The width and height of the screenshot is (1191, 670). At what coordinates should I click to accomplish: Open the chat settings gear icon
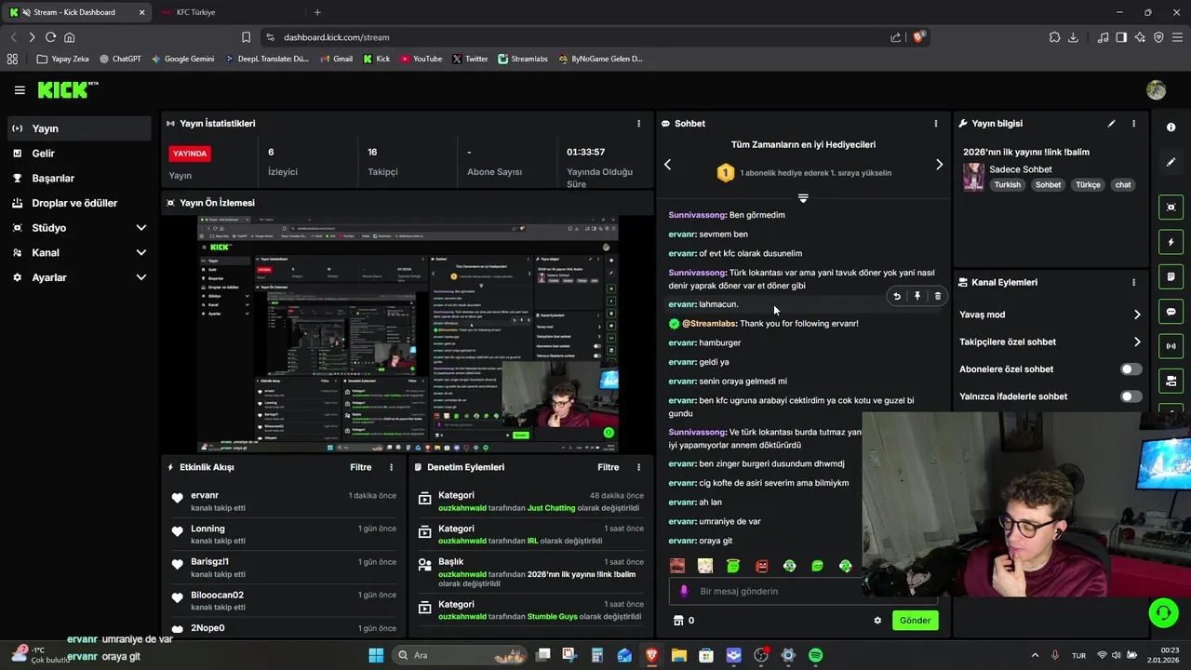point(877,621)
